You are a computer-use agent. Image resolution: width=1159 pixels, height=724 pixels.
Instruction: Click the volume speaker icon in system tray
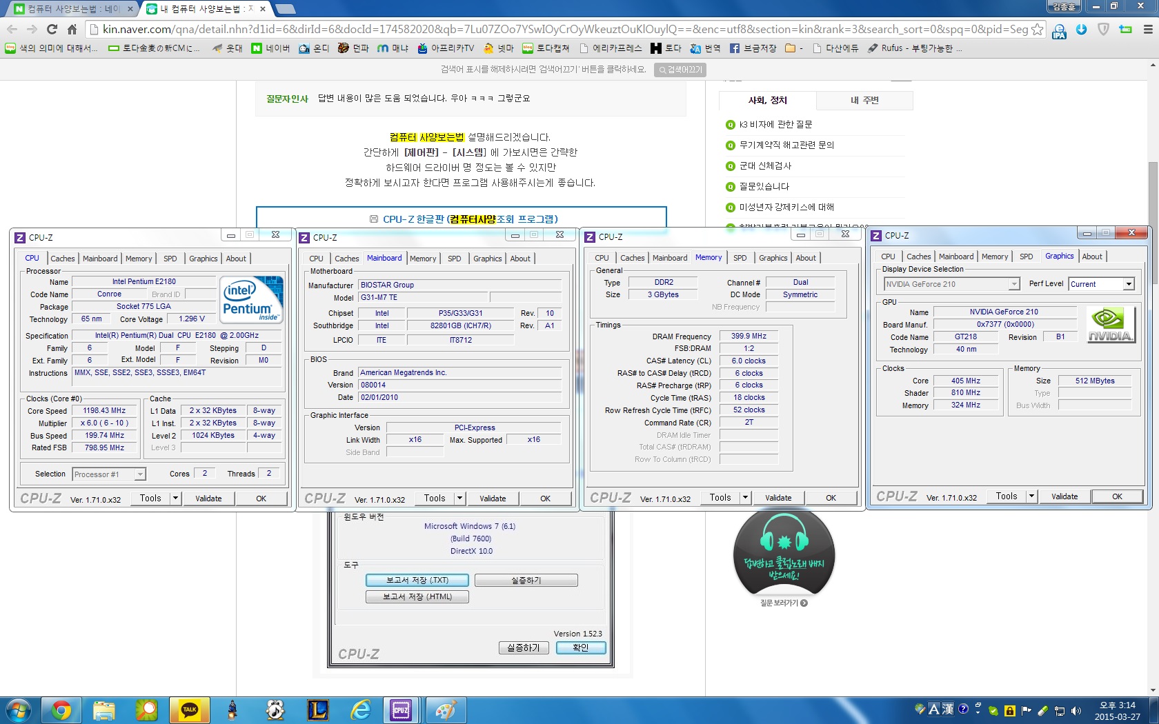[x=1076, y=710]
